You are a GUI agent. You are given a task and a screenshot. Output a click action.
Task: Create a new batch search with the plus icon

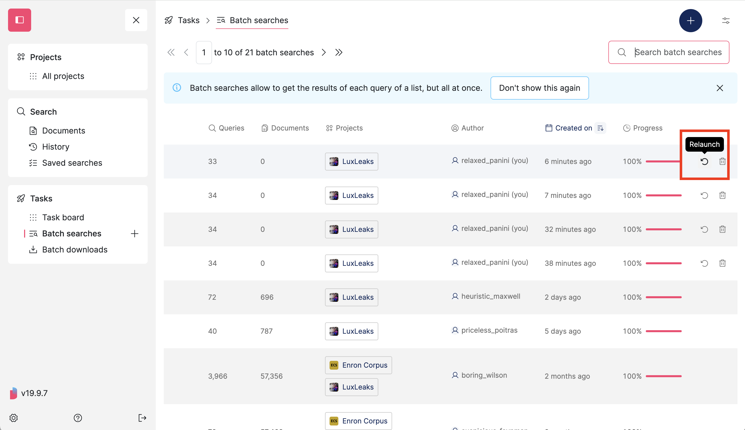click(691, 20)
